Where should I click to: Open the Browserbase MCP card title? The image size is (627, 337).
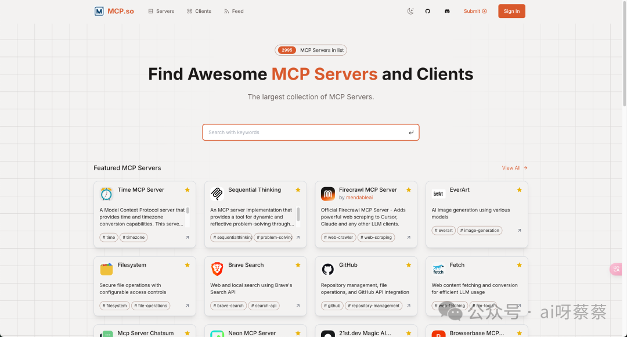pyautogui.click(x=477, y=333)
